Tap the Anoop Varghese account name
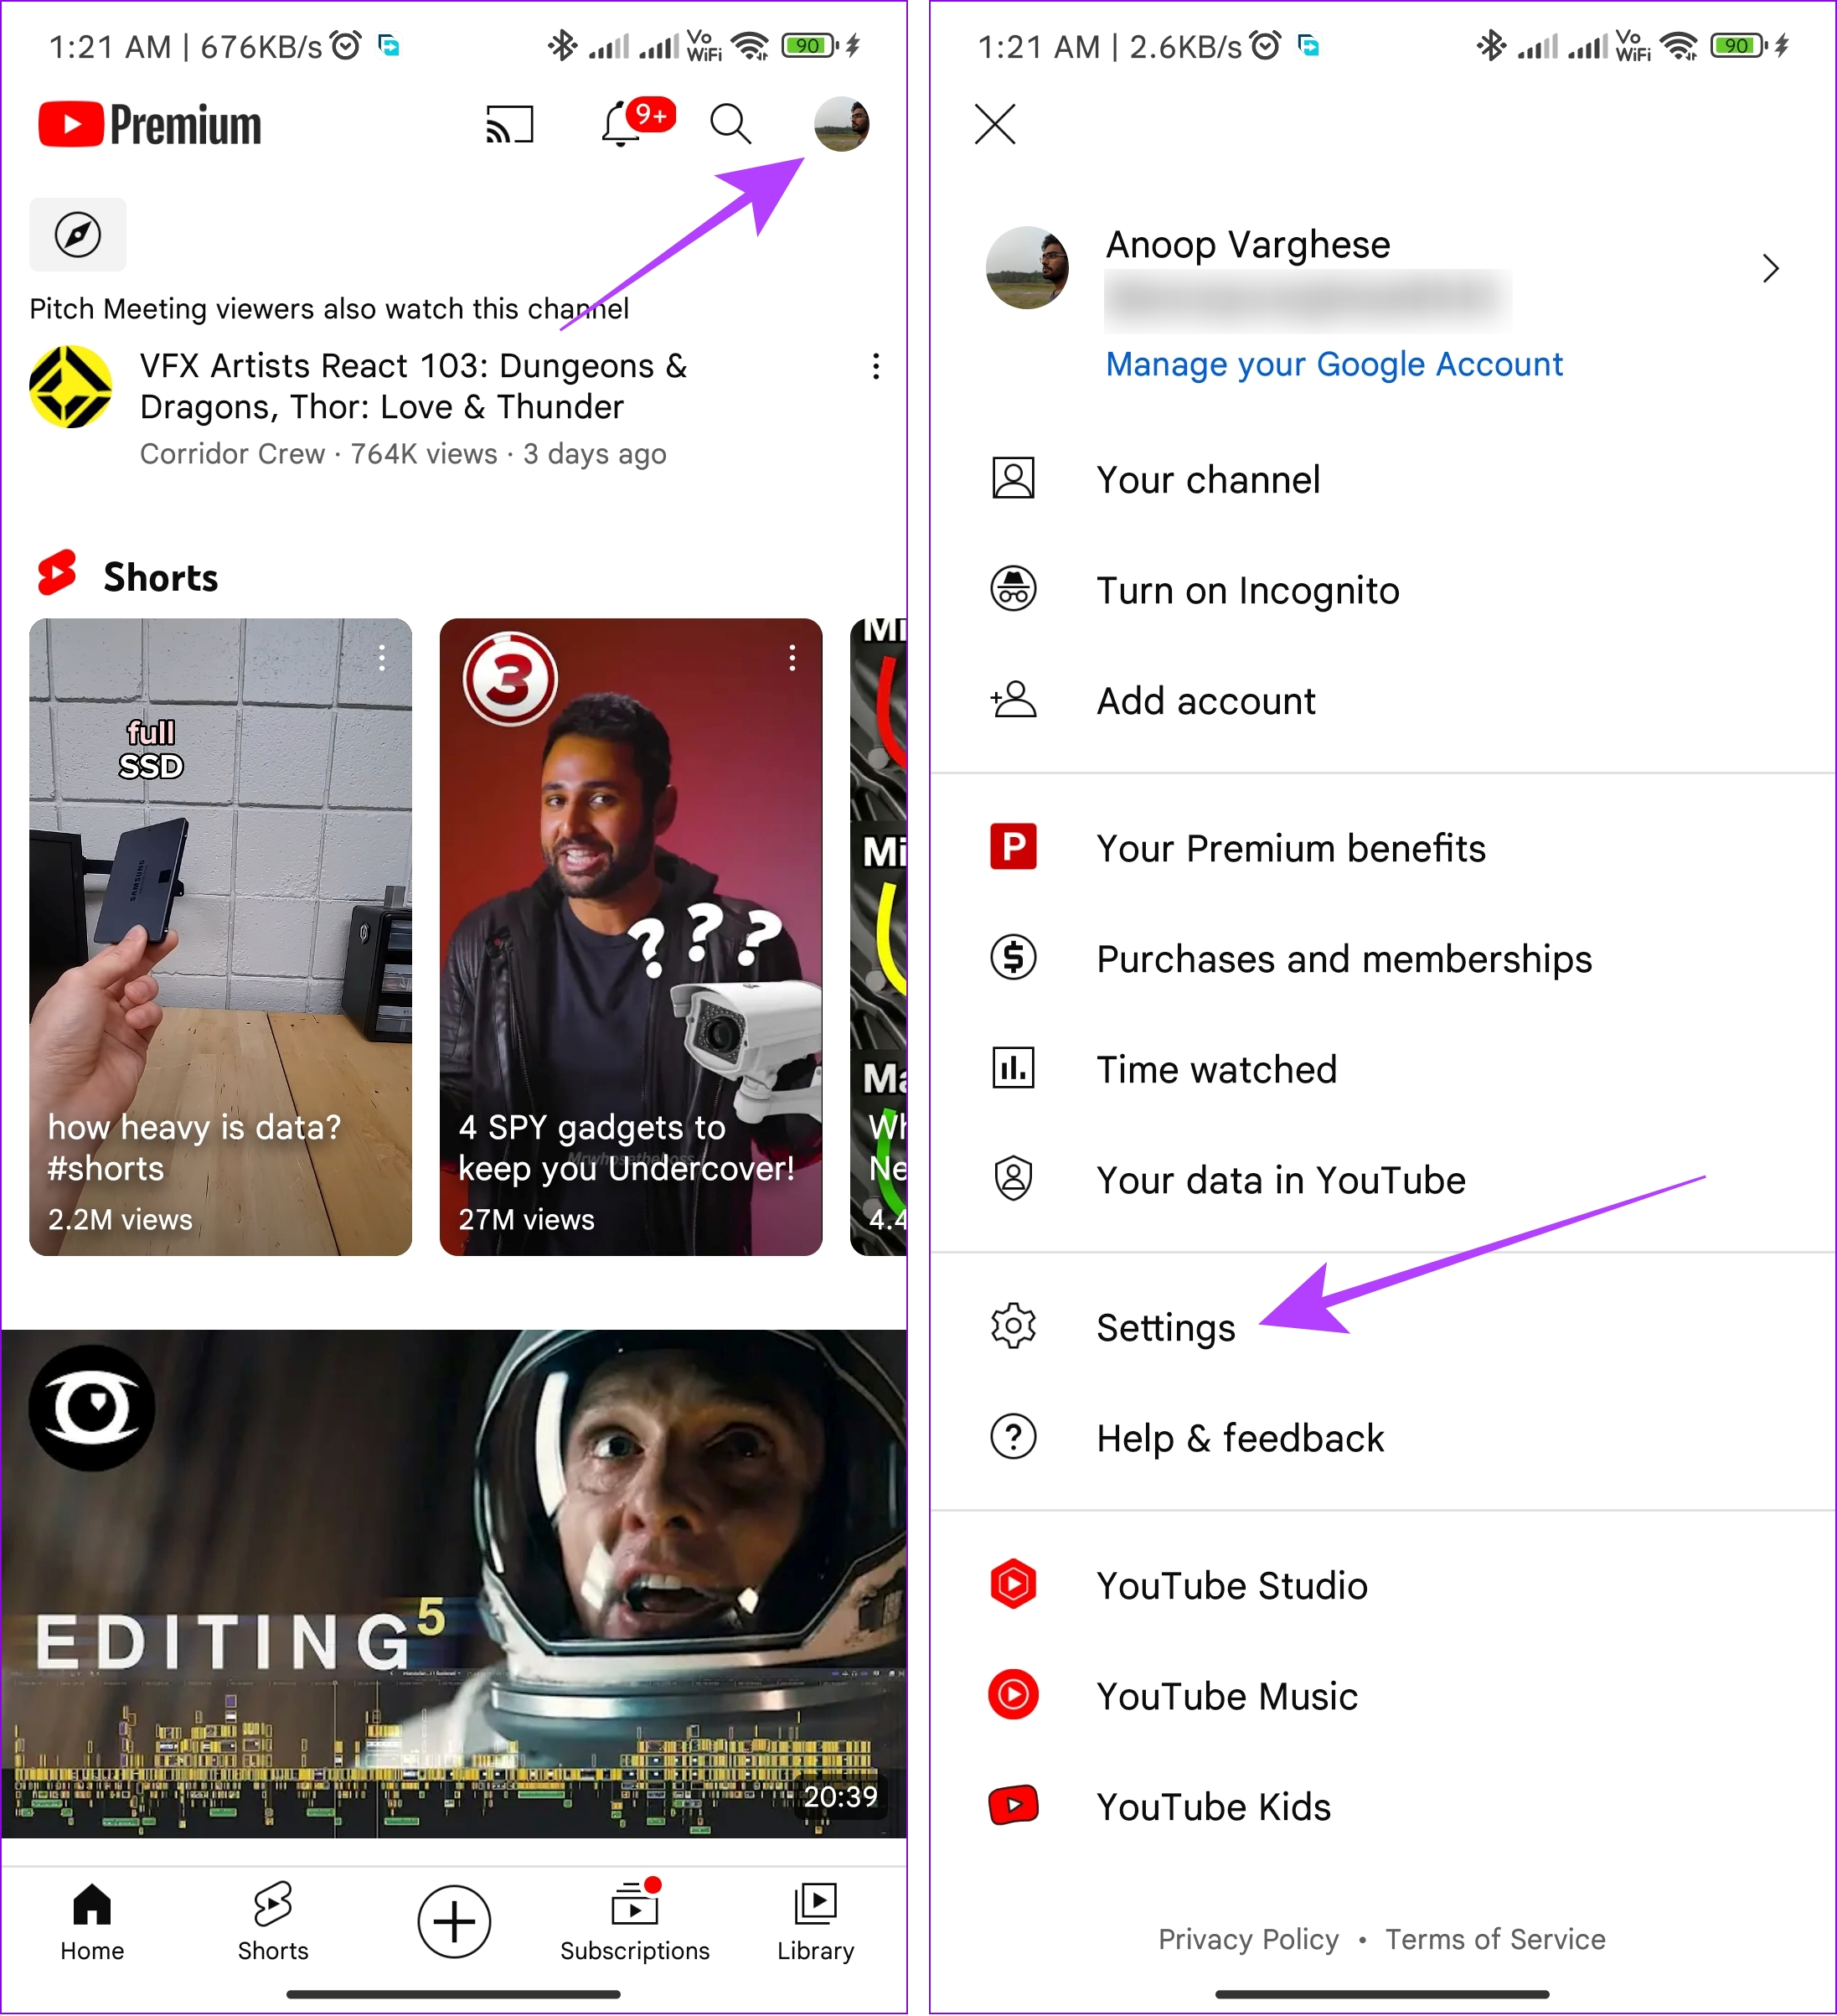The image size is (1837, 2016). click(1247, 244)
